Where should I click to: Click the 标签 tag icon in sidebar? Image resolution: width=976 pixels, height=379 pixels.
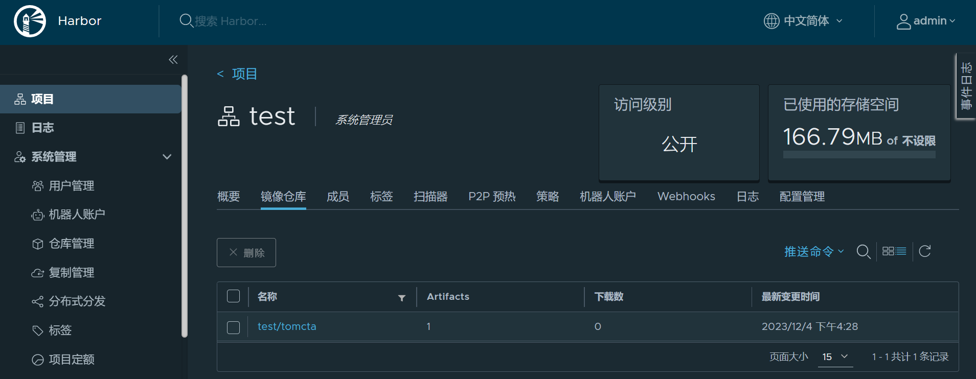tap(38, 330)
